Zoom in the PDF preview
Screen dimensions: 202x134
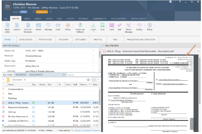tap(193, 121)
